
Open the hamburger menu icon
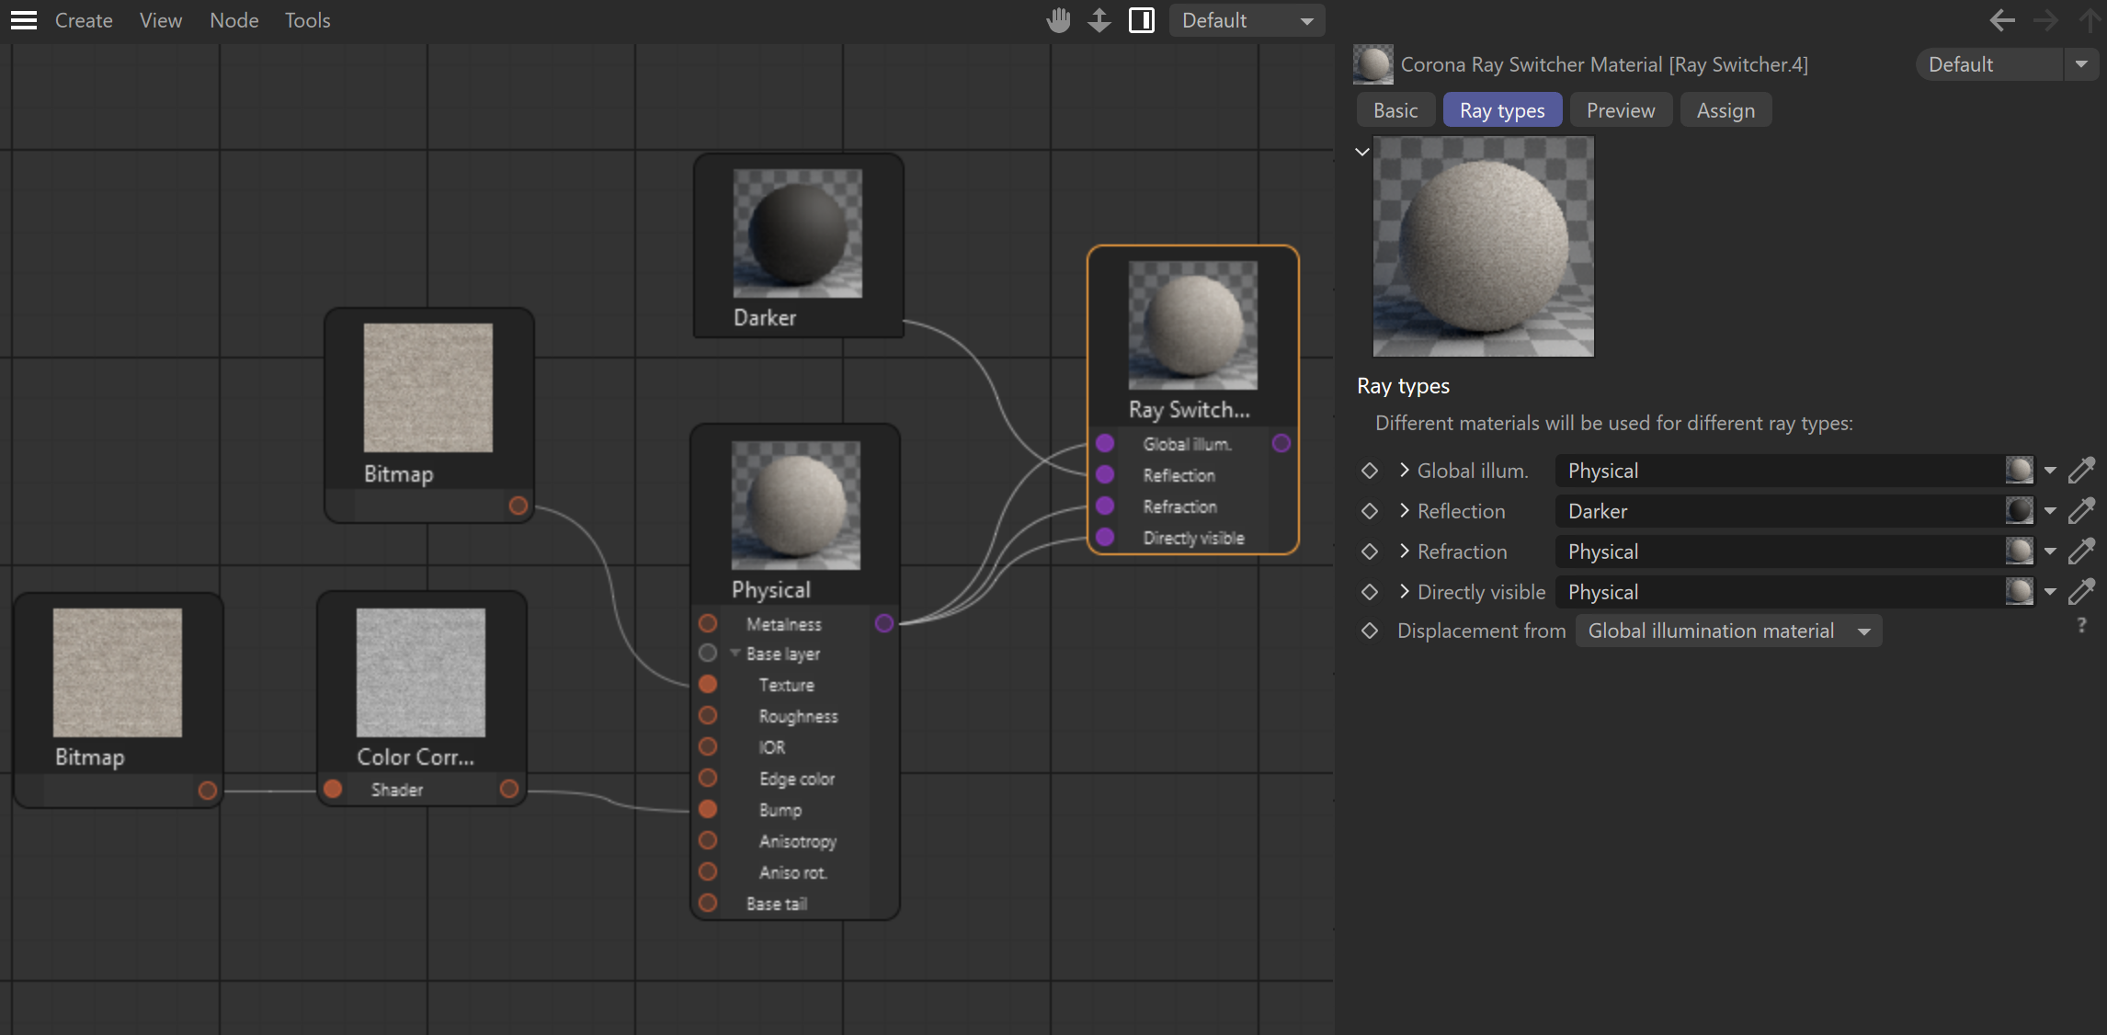coord(24,20)
